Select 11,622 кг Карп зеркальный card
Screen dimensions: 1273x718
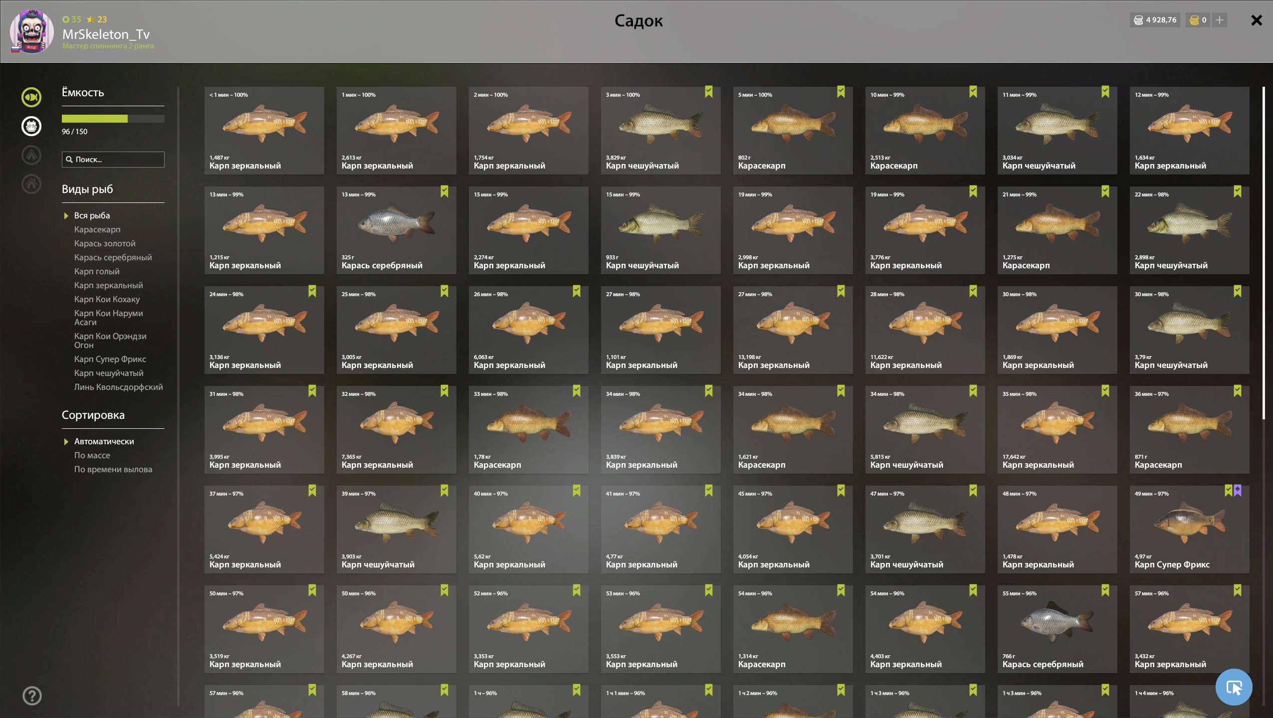(925, 330)
